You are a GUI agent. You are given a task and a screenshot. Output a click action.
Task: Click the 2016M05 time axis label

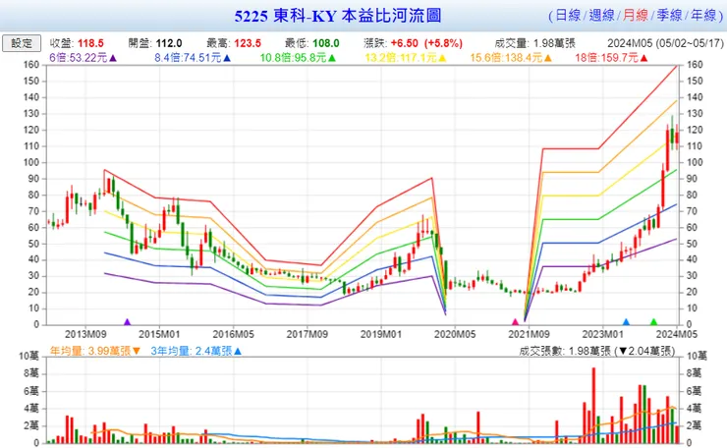pos(233,334)
